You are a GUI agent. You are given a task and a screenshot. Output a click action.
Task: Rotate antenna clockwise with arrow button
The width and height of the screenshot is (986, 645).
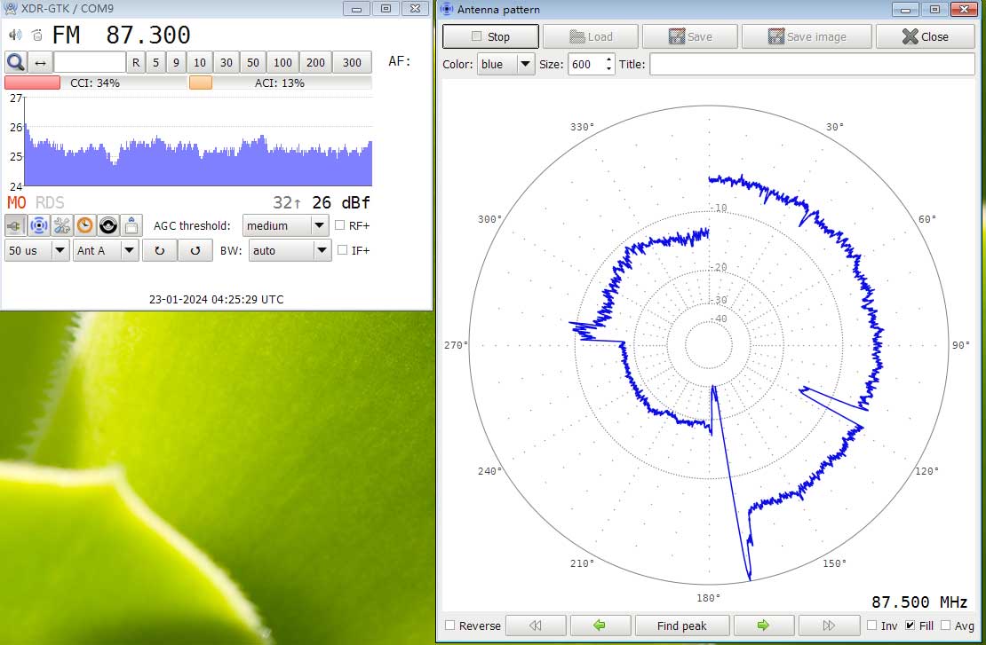coord(160,251)
